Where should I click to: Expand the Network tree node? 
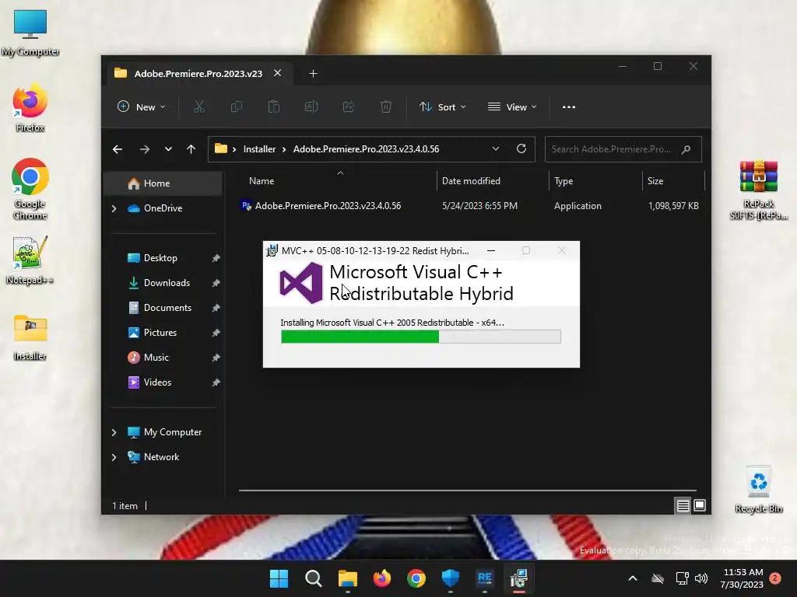114,457
